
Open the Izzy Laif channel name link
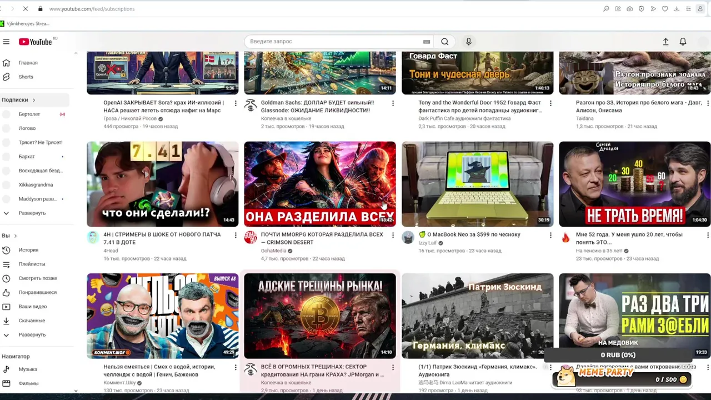click(428, 243)
